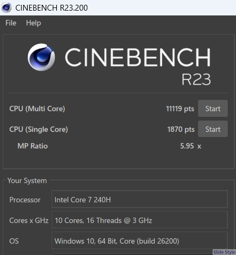The image size is (236, 255).
Task: Start the CPU Single Core test
Action: [213, 129]
